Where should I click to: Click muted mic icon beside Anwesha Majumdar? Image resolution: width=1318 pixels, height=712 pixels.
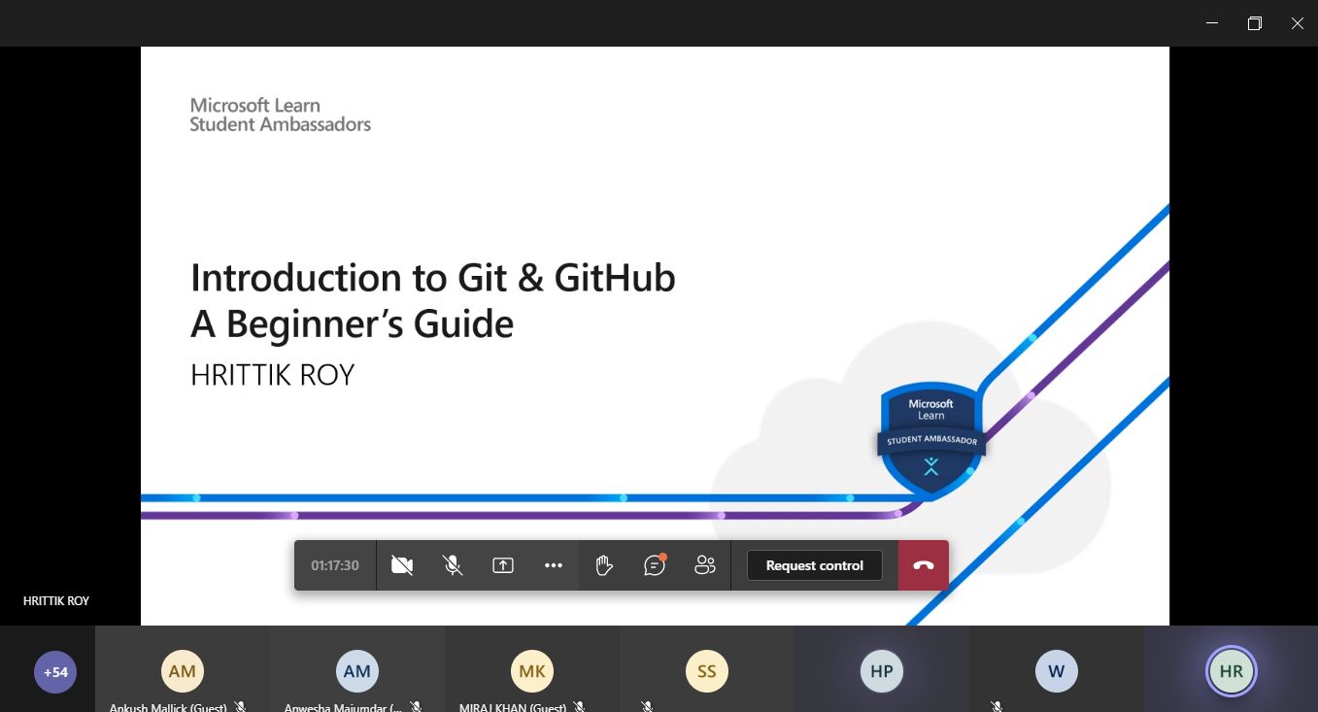click(415, 706)
